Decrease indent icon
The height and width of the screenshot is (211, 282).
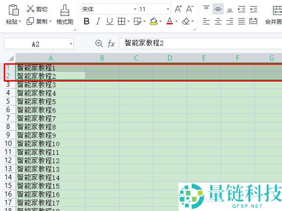coord(242,9)
